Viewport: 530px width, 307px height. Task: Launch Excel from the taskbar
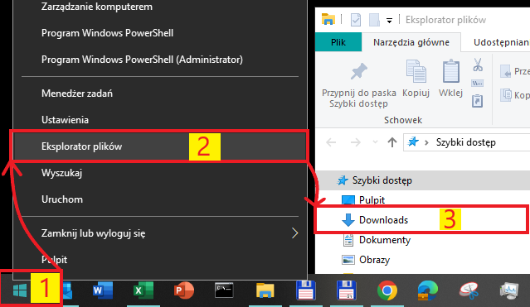coord(143,290)
